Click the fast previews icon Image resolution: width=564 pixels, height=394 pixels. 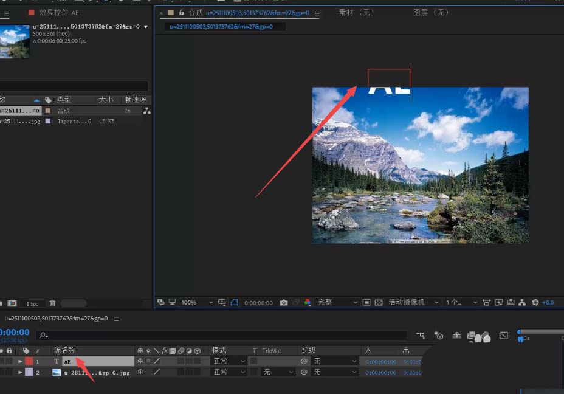[498, 303]
